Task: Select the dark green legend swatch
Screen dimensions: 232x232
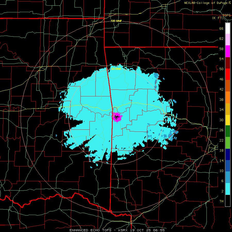Action: pos(228,131)
